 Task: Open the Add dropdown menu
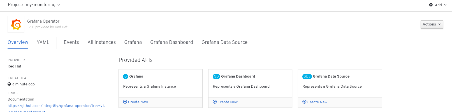click(438, 5)
